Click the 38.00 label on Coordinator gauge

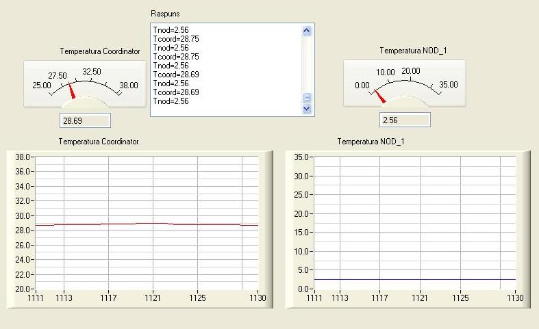tap(129, 85)
